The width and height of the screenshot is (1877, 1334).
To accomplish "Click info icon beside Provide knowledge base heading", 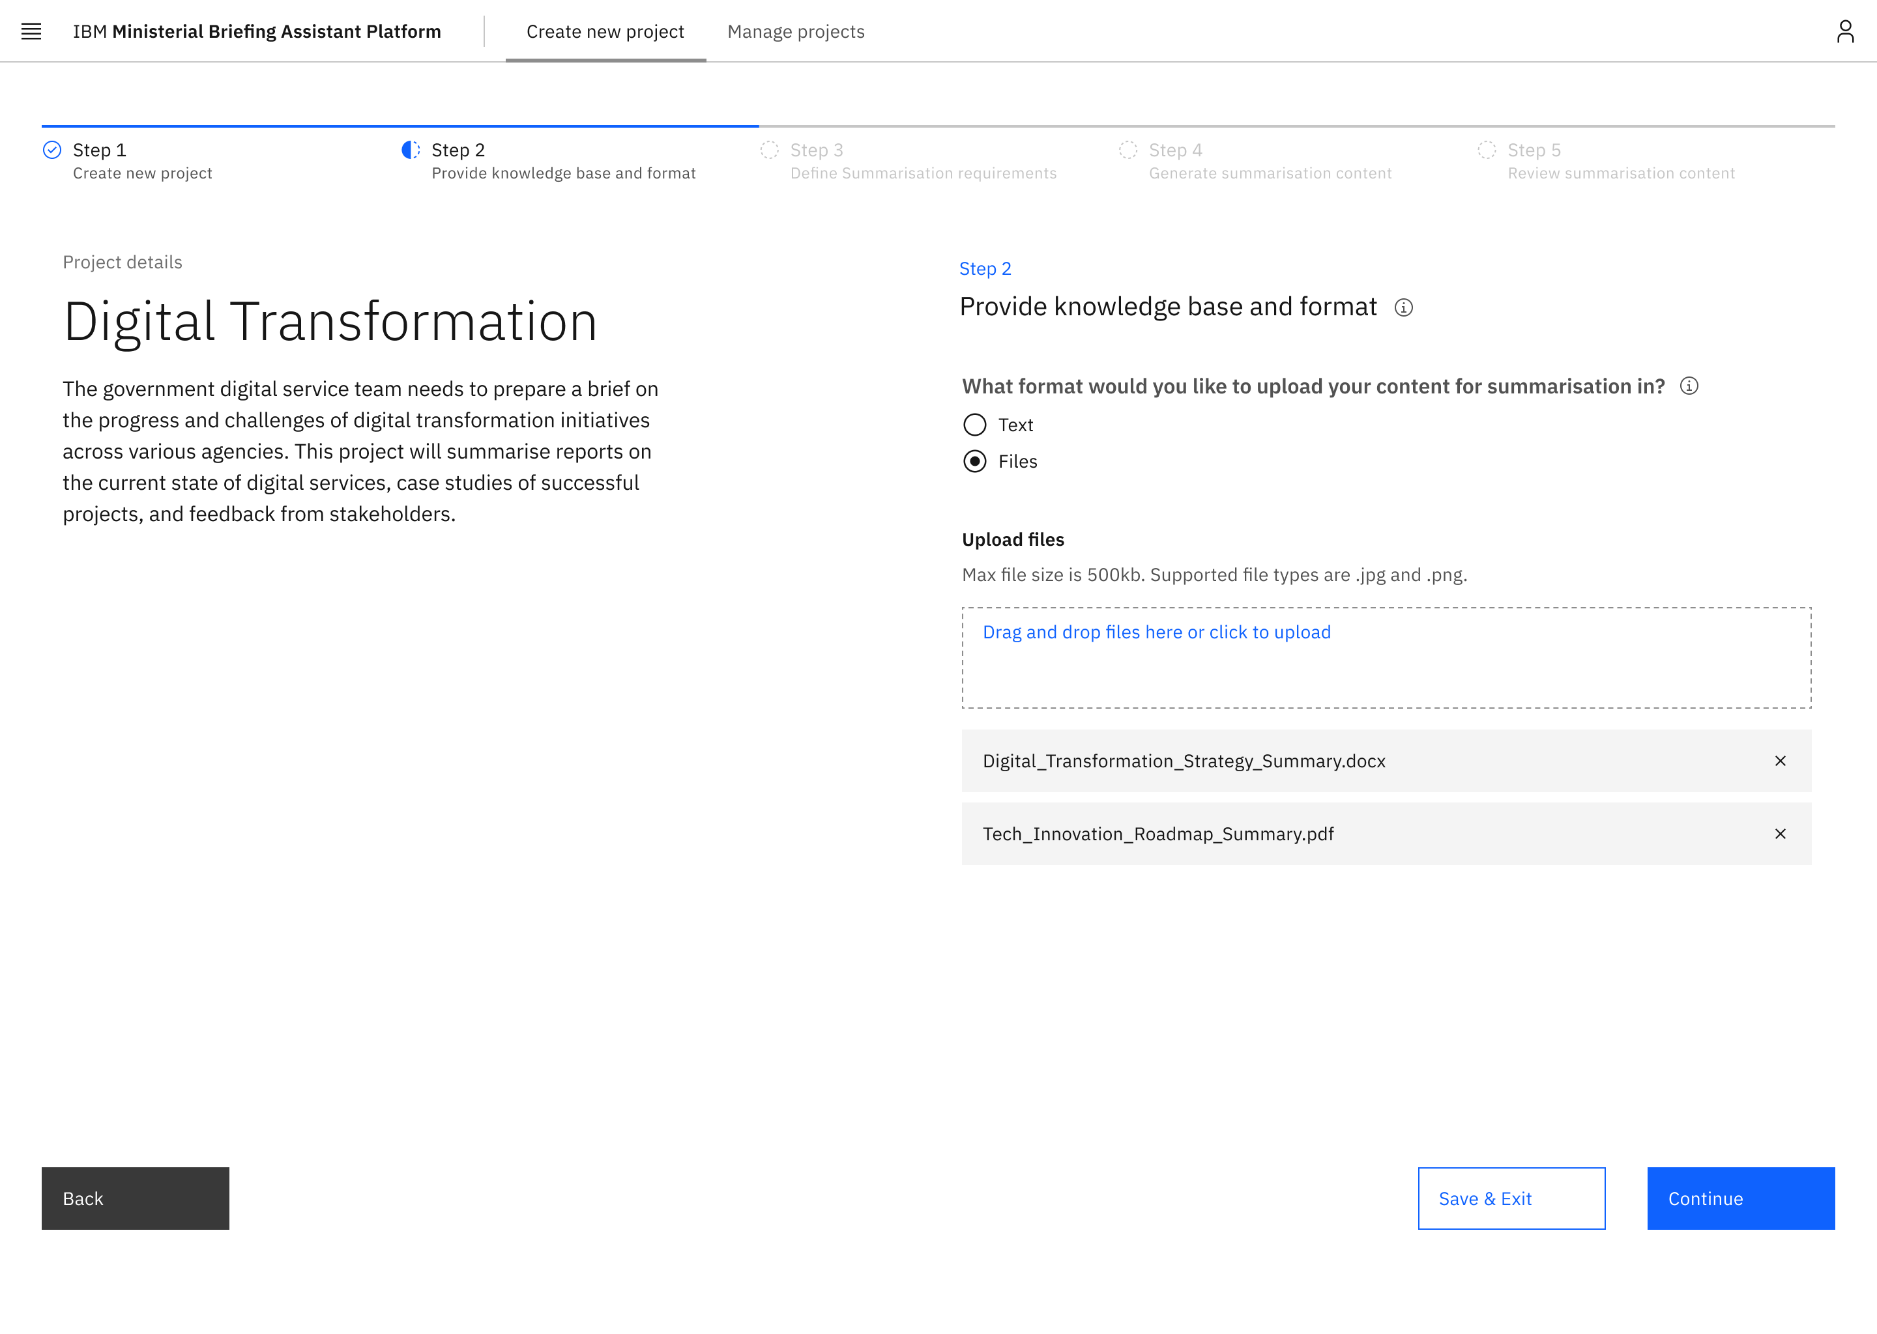I will tap(1404, 307).
